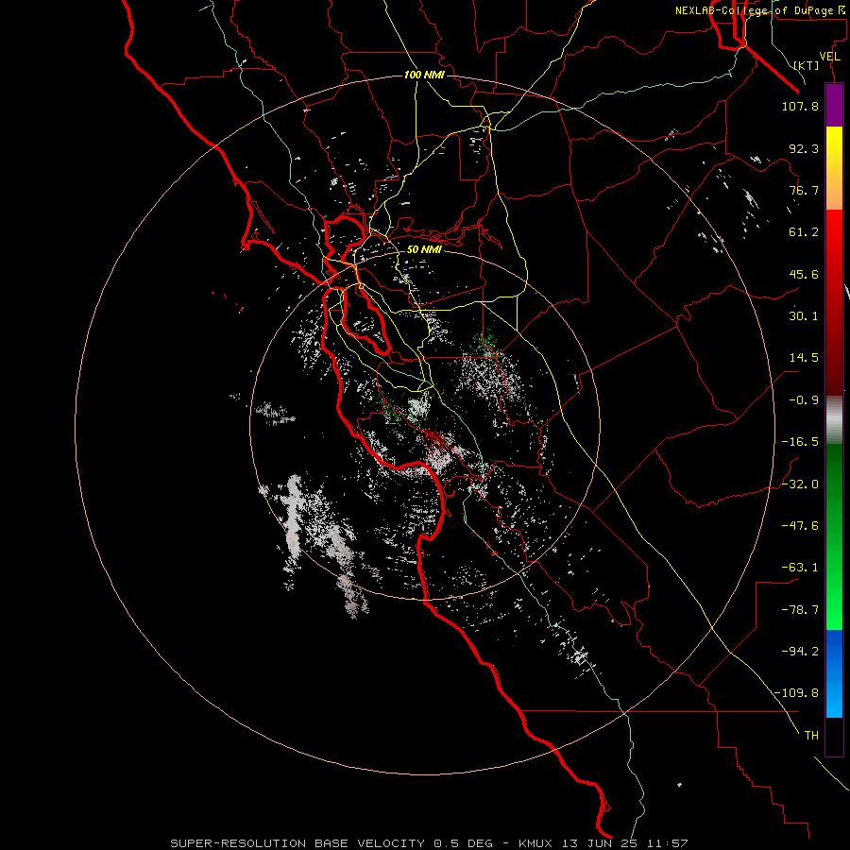Click the 76.7 velocity scale value

point(804,190)
